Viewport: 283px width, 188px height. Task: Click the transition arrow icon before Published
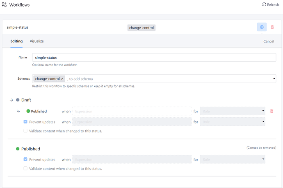(x=18, y=111)
